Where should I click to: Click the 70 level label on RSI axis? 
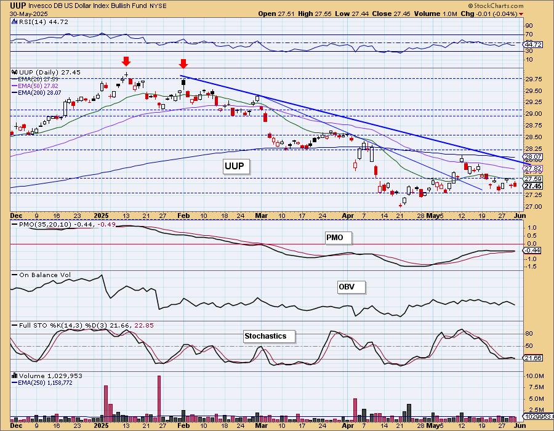(x=529, y=34)
